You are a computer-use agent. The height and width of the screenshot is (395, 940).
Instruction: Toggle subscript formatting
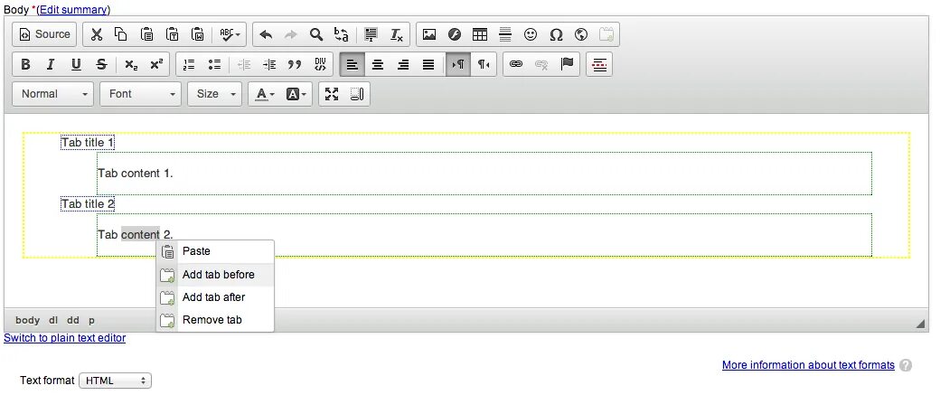[131, 64]
